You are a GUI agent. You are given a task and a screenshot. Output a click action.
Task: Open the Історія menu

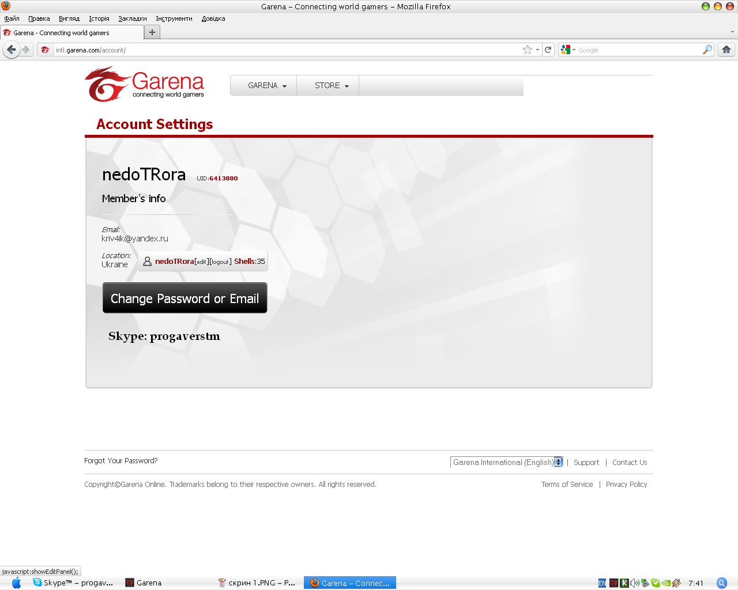point(99,18)
